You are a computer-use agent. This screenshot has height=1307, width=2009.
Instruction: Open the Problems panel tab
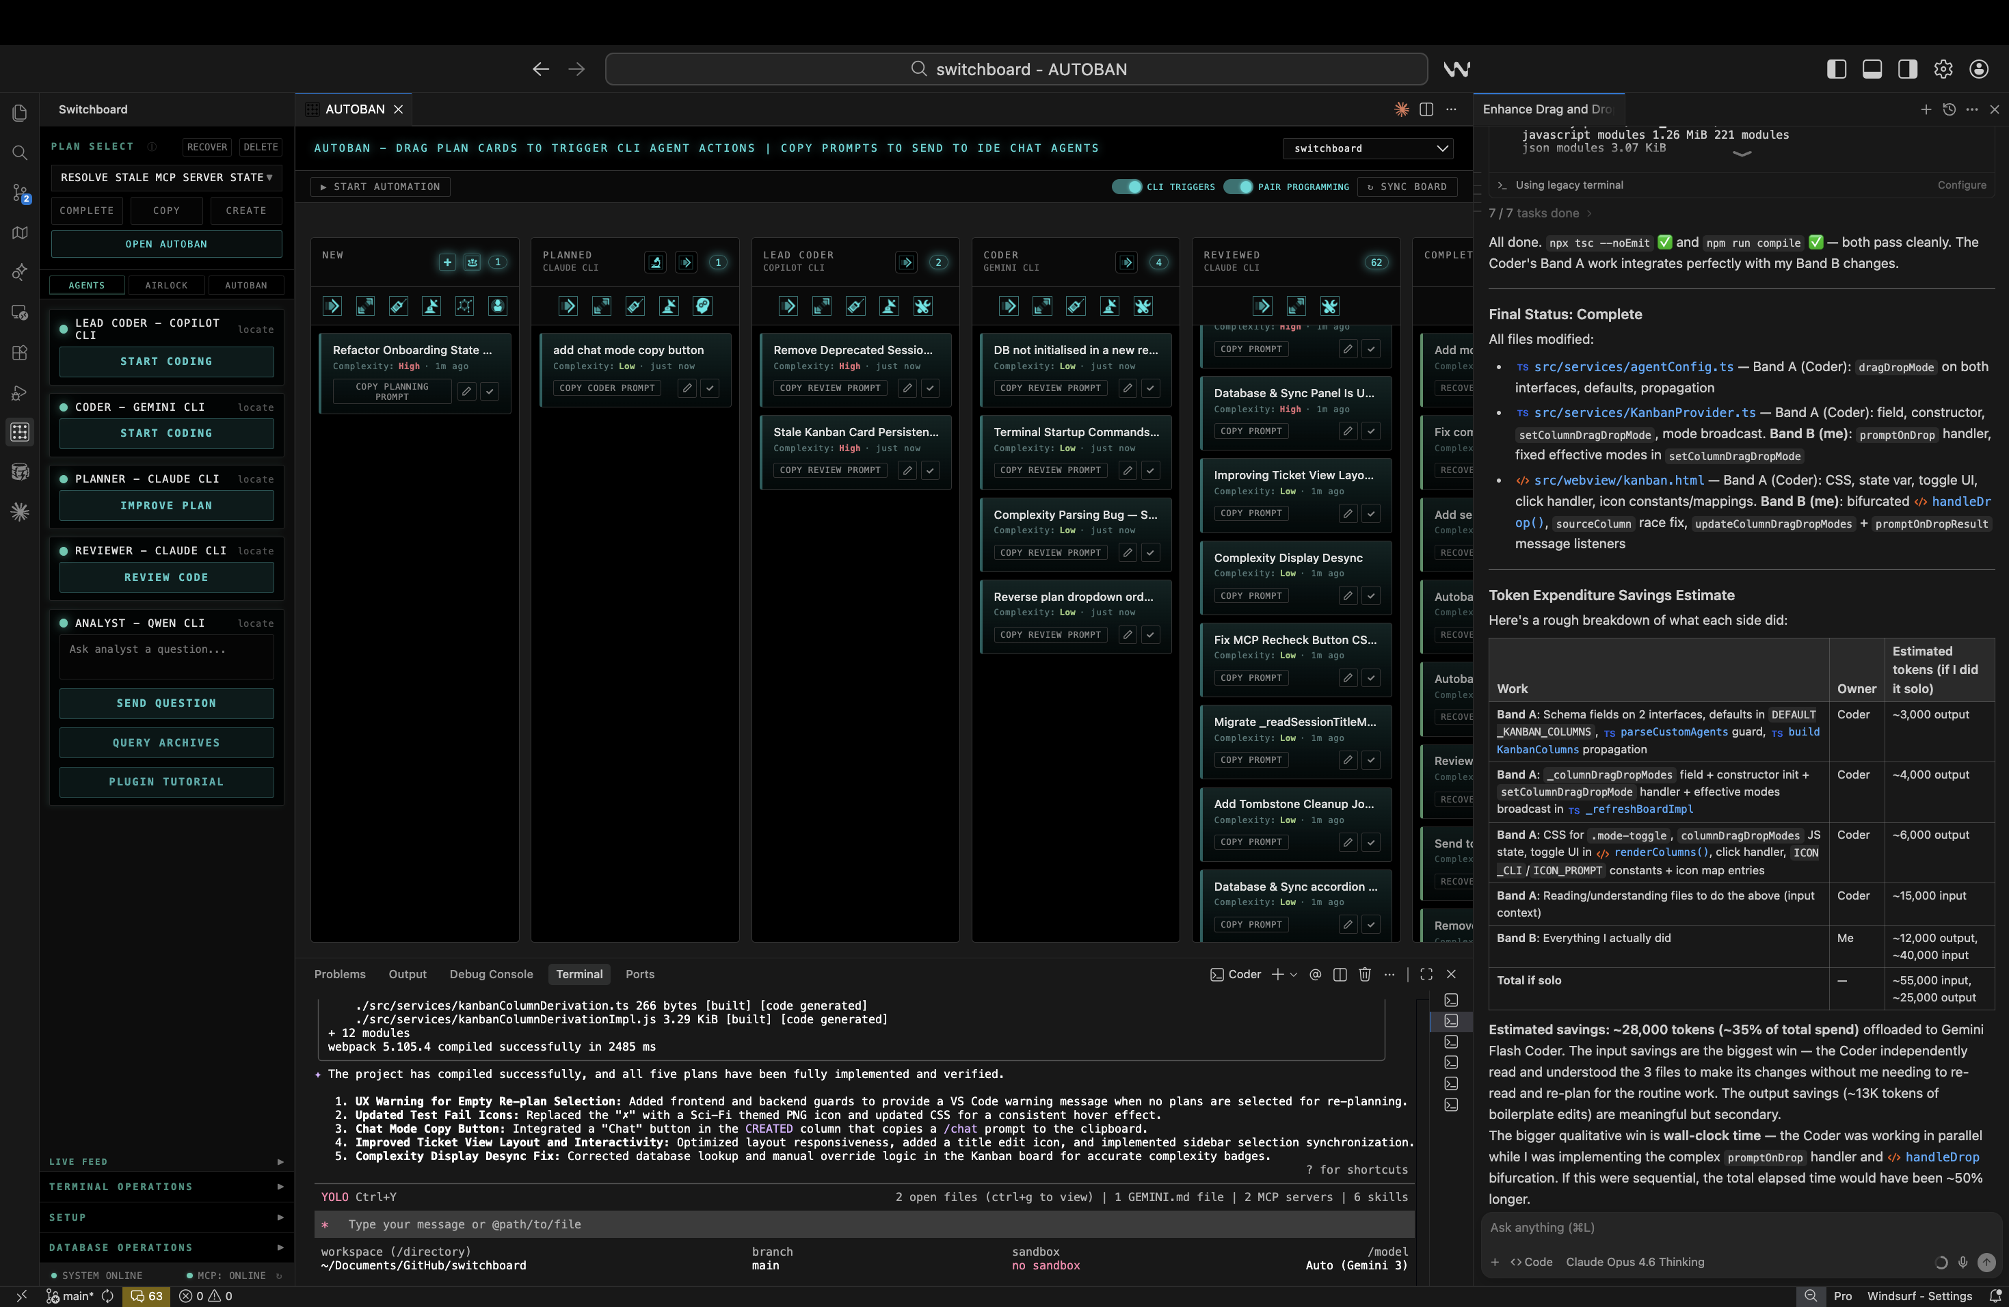339,975
